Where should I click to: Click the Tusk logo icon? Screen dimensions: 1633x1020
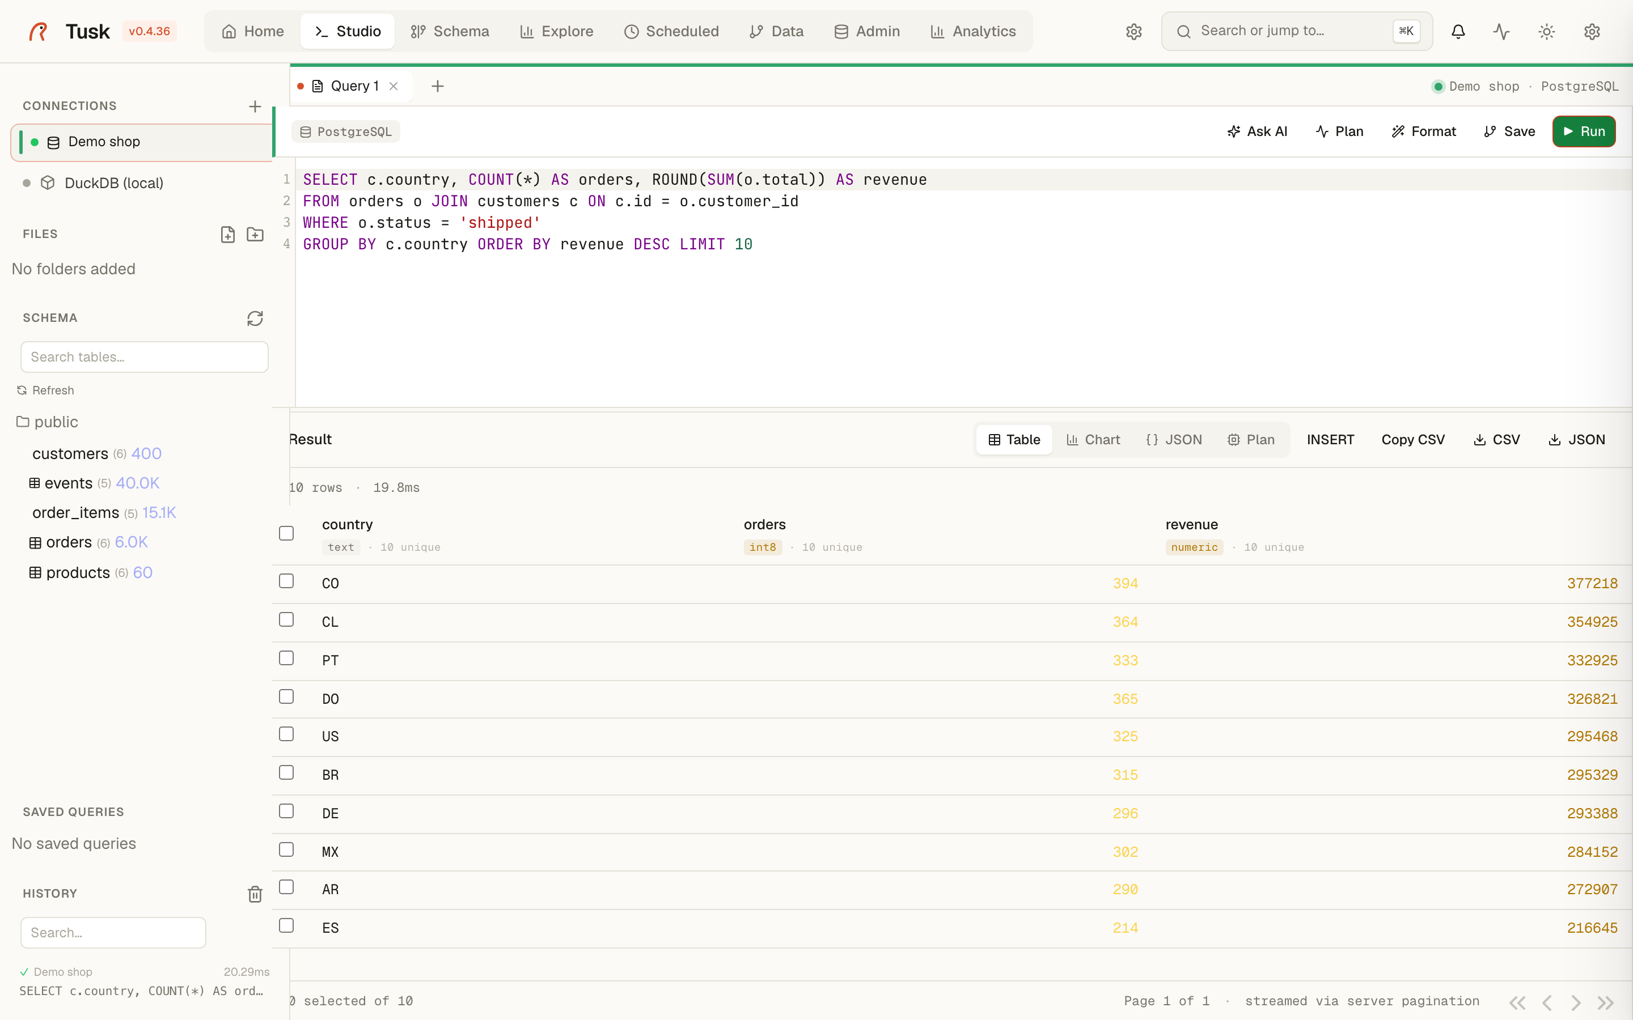click(x=39, y=31)
